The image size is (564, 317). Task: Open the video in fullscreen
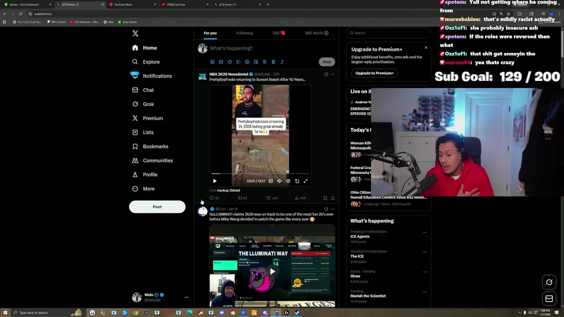(305, 181)
